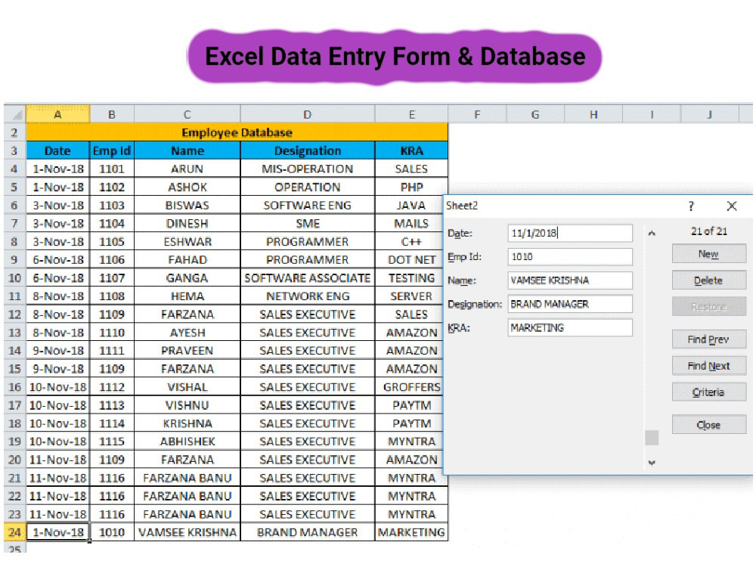
Task: Click the cell containing ESHWAR
Action: coord(187,242)
